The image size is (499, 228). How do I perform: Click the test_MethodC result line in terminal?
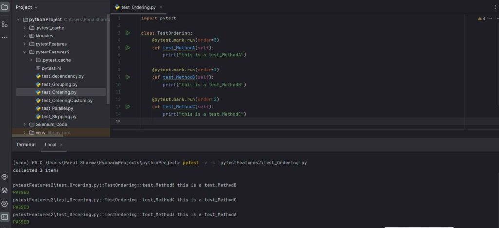pyautogui.click(x=124, y=200)
